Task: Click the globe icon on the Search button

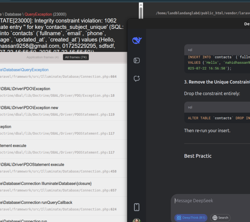Action: (x=215, y=218)
